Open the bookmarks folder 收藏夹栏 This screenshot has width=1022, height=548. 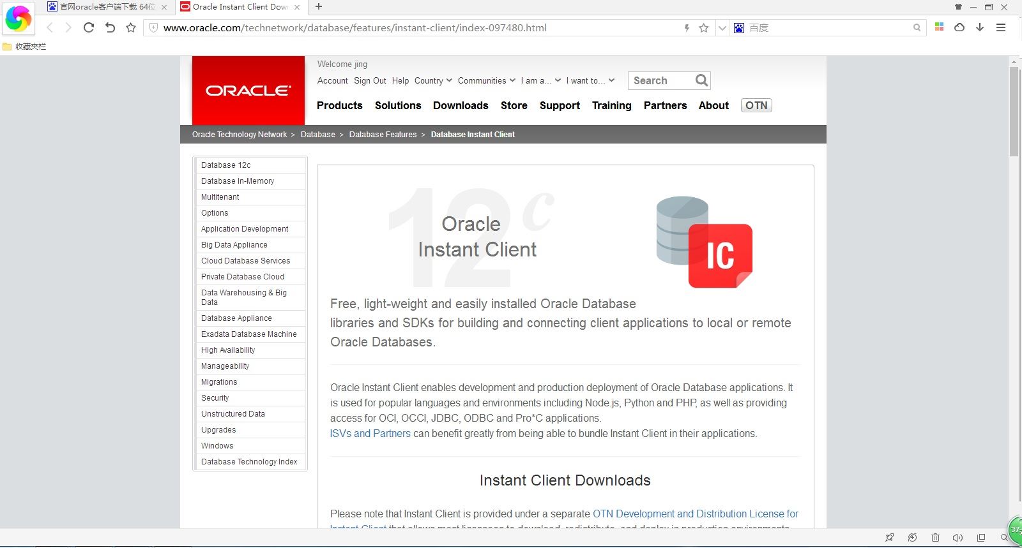point(24,47)
